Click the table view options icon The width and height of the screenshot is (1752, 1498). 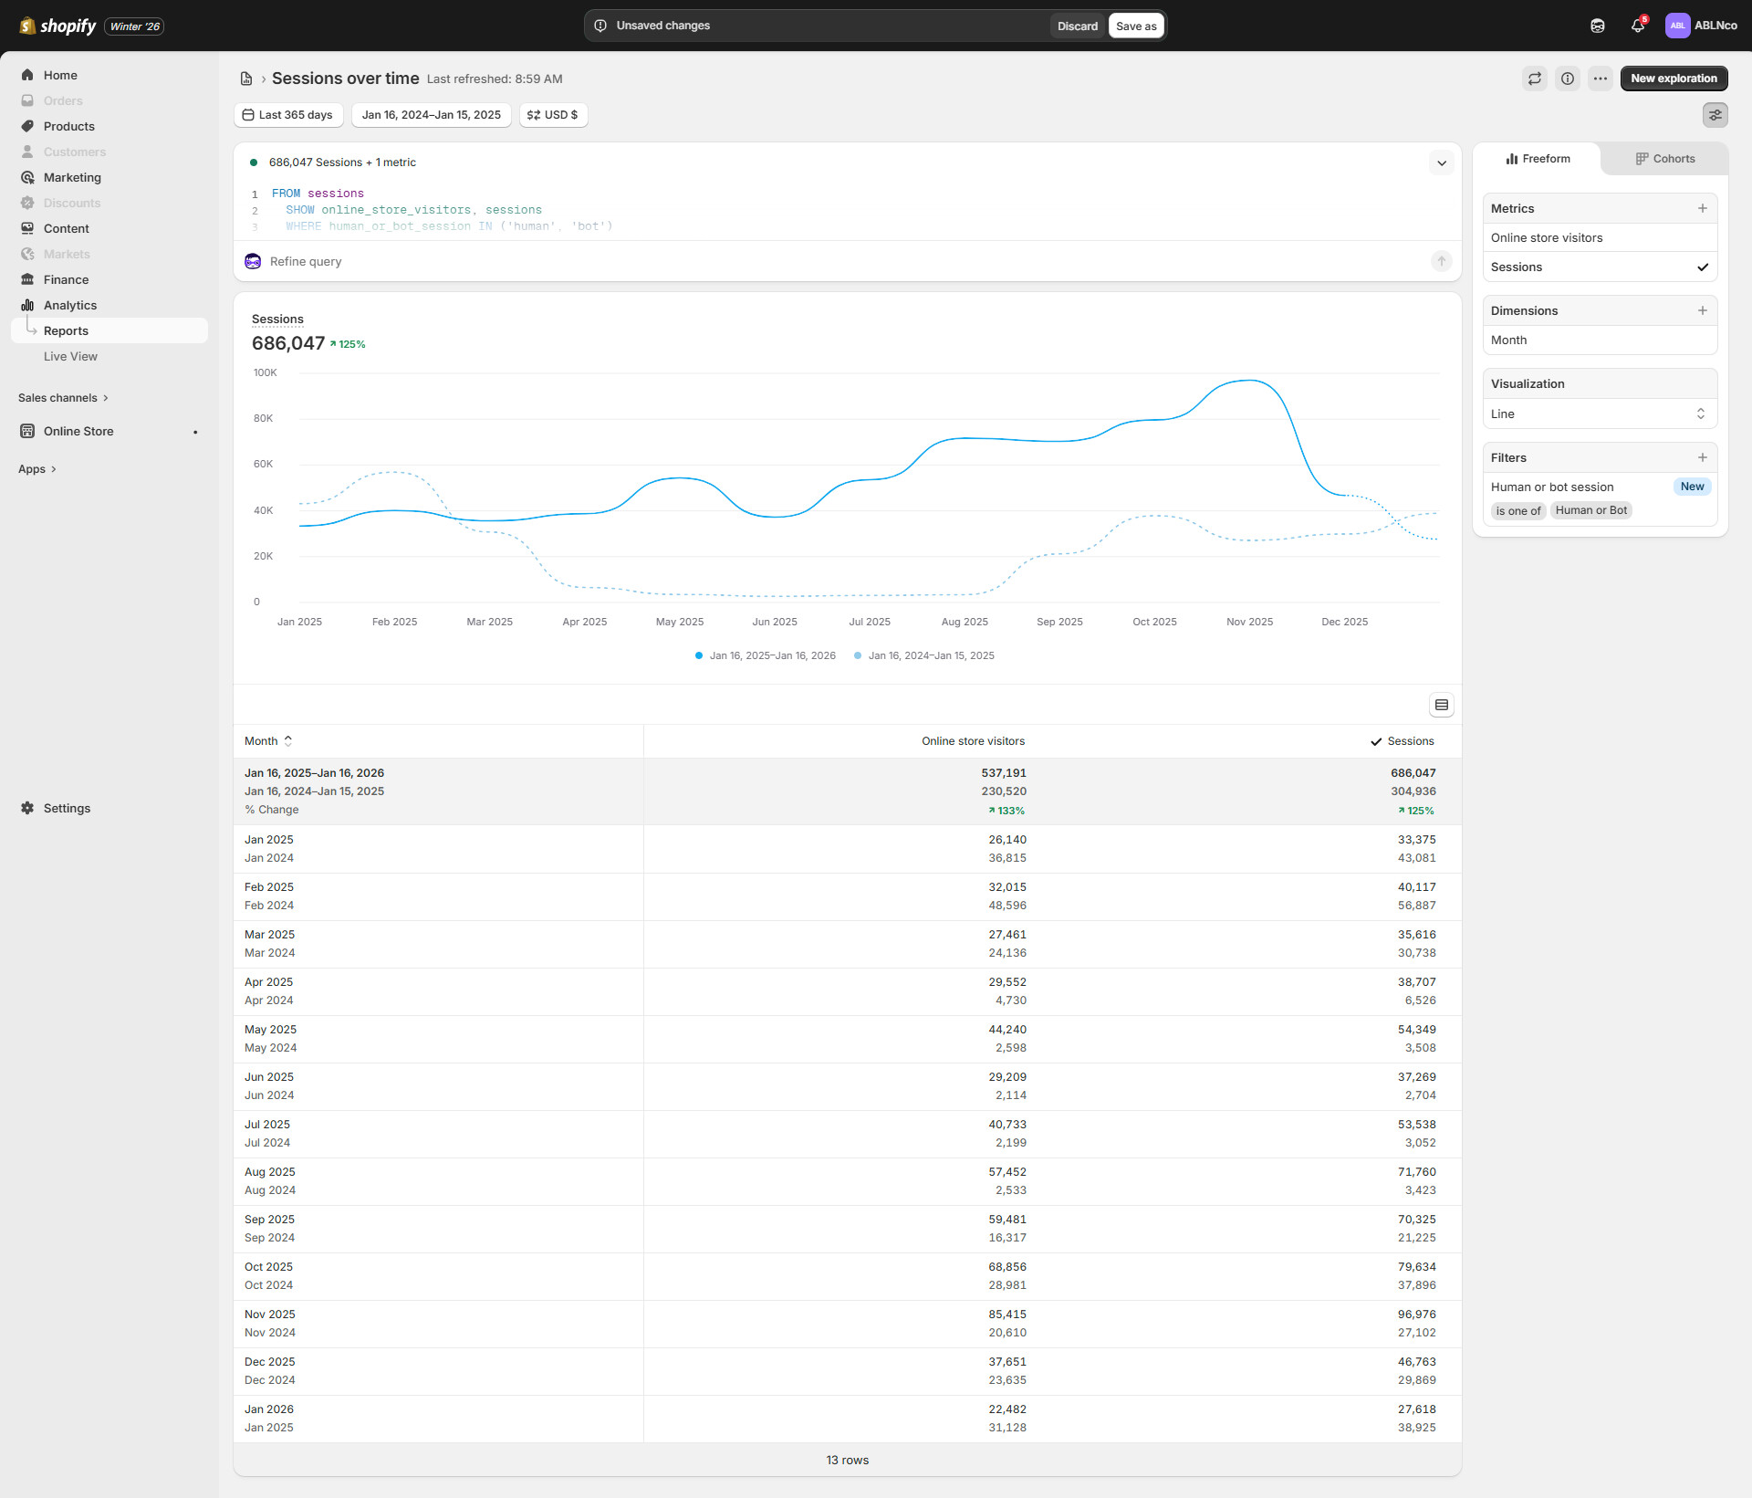(1442, 705)
